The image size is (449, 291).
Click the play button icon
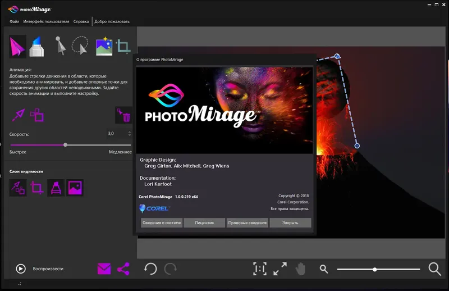click(21, 269)
